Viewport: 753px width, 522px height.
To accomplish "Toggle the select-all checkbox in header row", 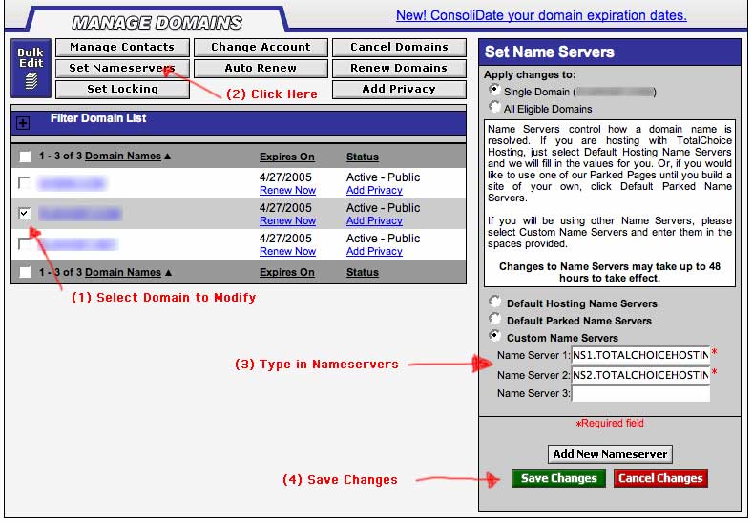I will coord(25,157).
